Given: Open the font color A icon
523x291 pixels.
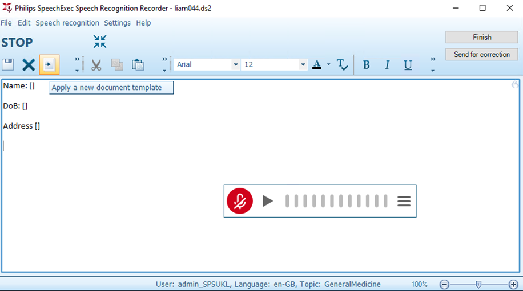Looking at the screenshot, I should click(317, 64).
